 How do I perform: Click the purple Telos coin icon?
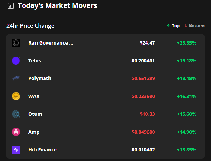[x=16, y=61]
